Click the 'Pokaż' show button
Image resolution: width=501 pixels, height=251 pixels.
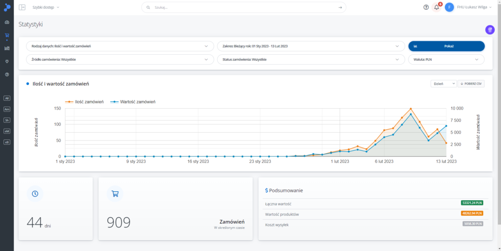[446, 46]
